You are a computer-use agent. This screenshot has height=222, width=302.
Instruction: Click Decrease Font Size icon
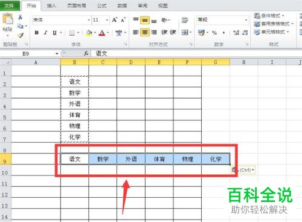pos(123,20)
